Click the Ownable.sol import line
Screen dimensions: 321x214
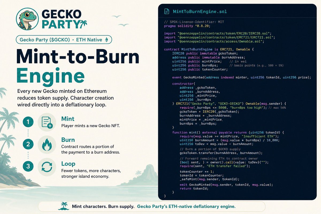coord(214,41)
